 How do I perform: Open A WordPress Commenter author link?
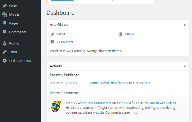[x=93, y=103]
